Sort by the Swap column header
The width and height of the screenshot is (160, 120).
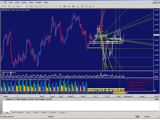tap(139, 96)
